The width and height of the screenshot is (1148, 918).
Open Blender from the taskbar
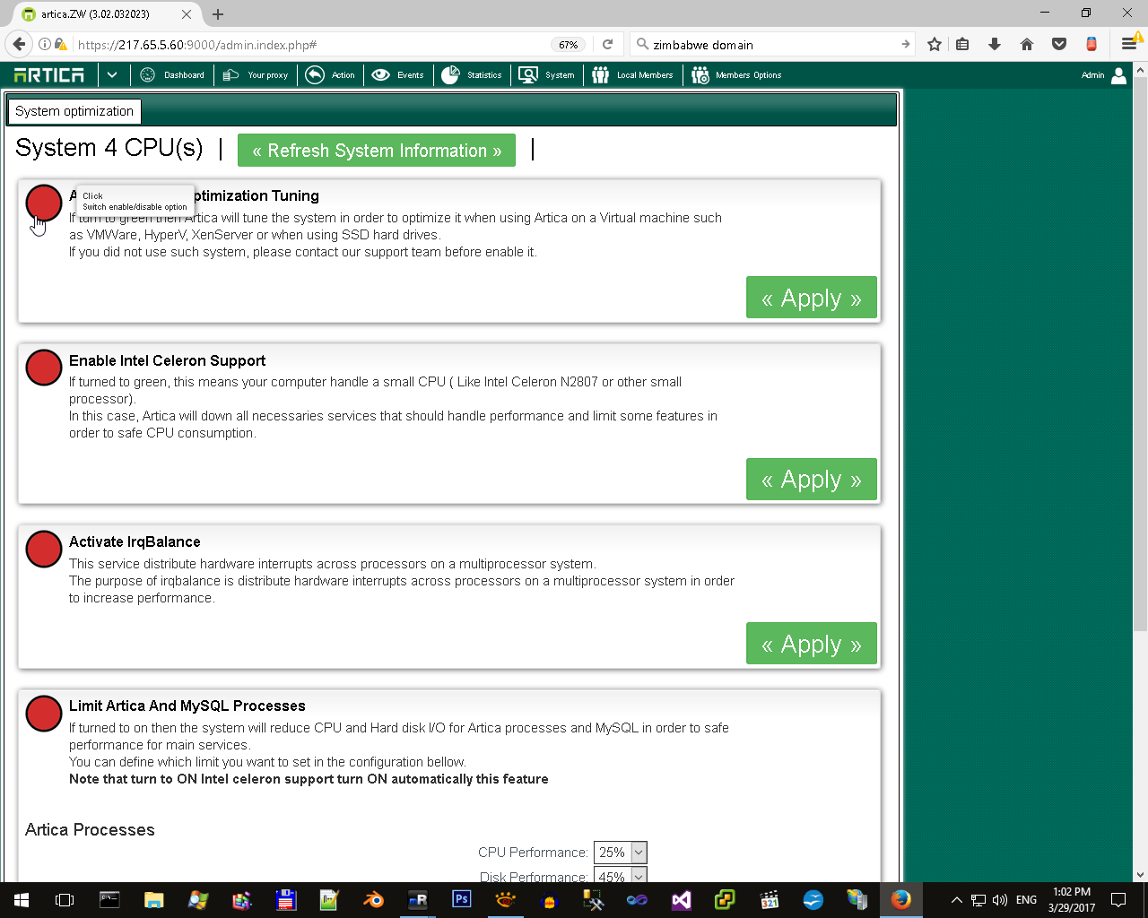click(373, 899)
